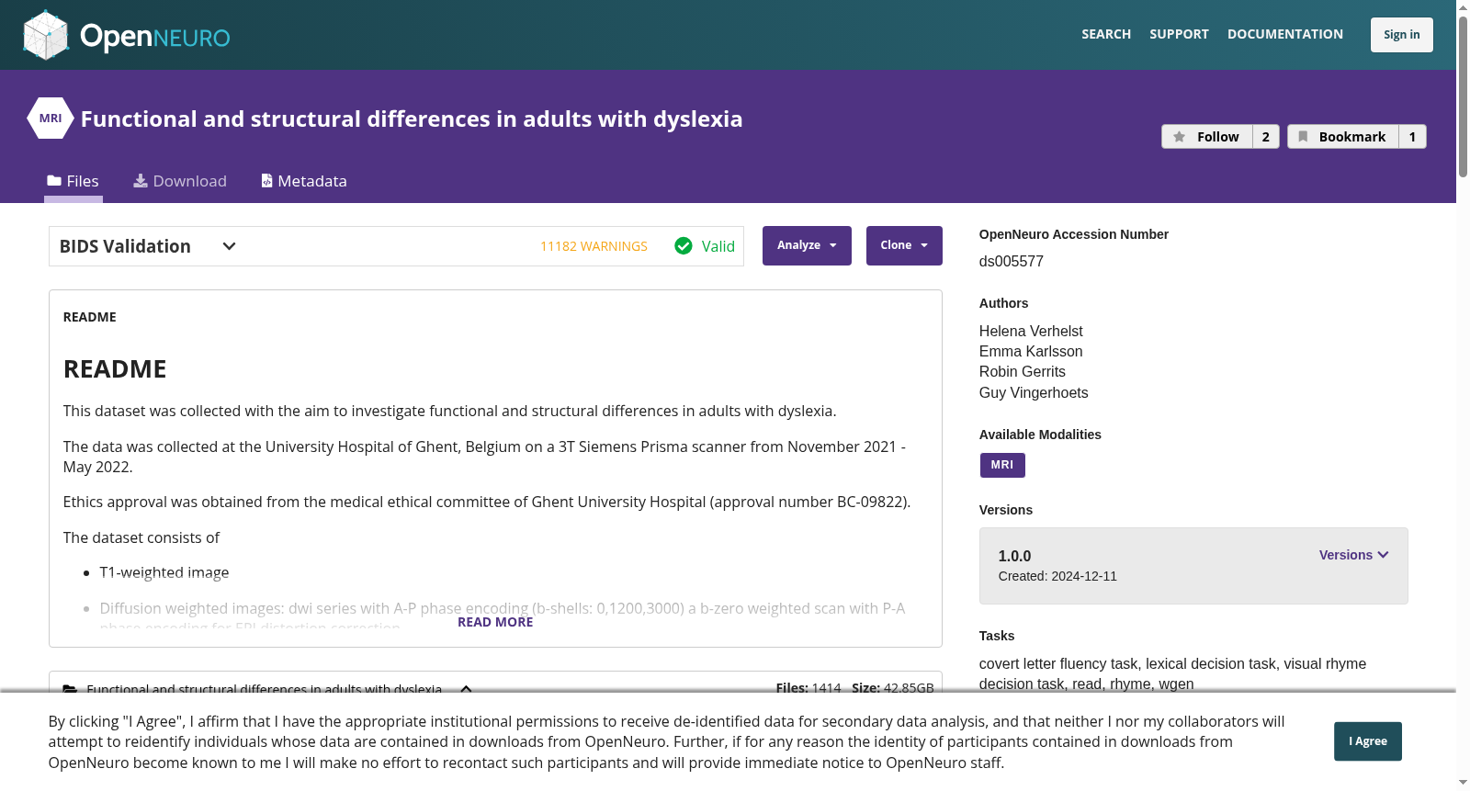
Task: Click the Metadata file icon
Action: (267, 181)
